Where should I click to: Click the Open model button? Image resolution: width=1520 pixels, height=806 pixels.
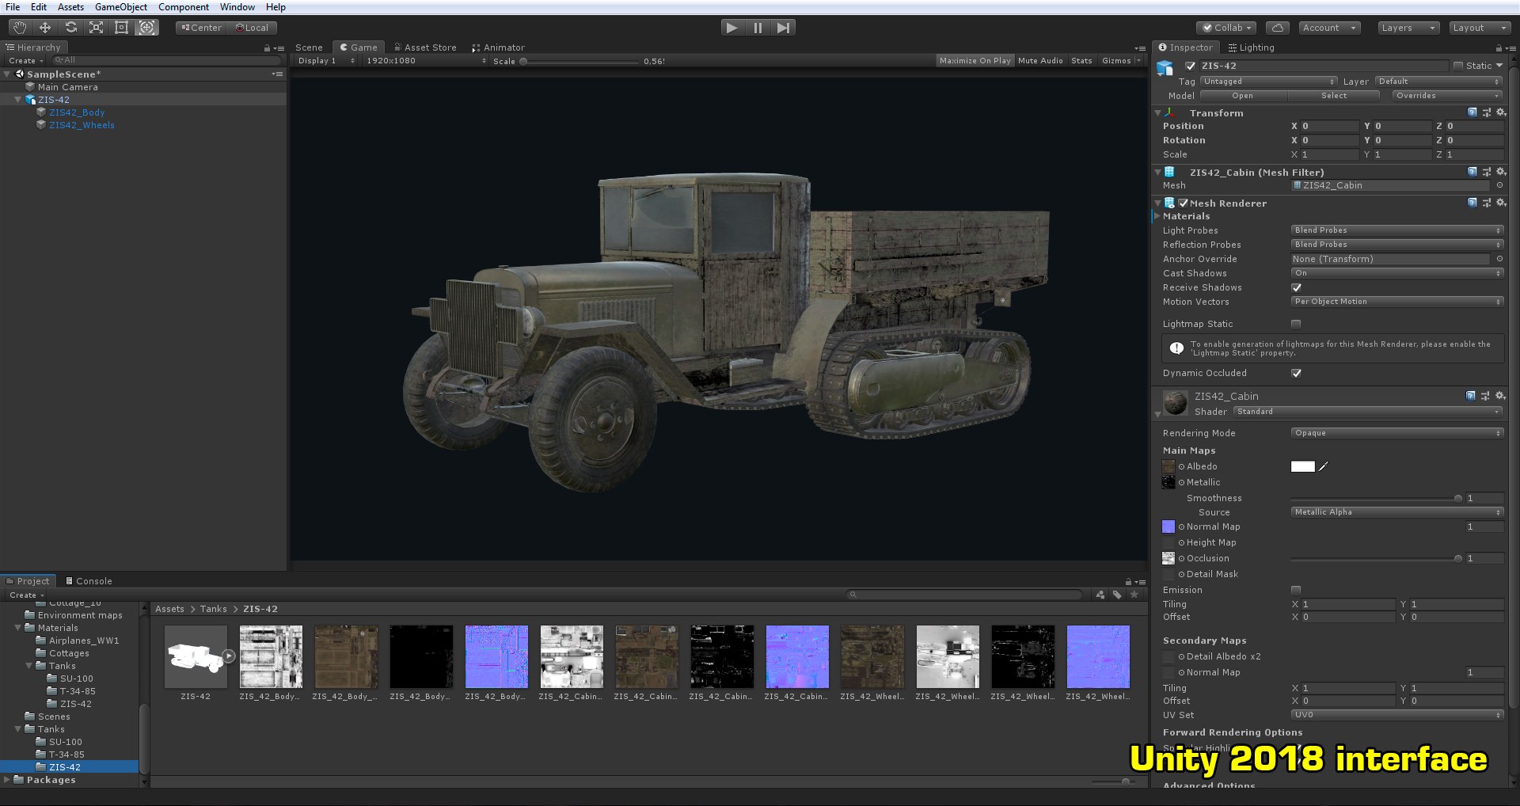(1242, 96)
